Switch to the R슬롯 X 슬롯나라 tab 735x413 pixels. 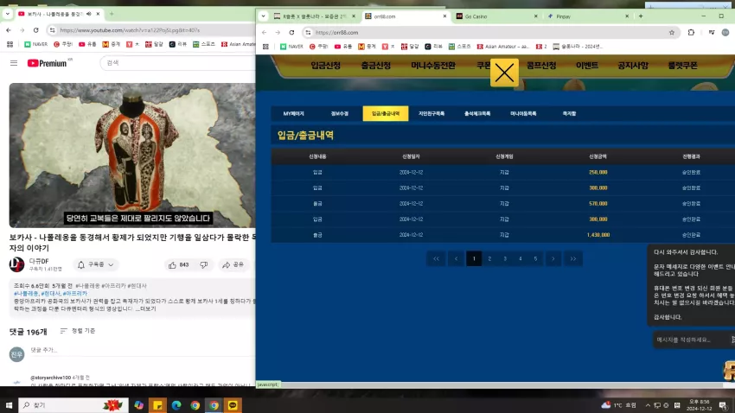click(314, 16)
